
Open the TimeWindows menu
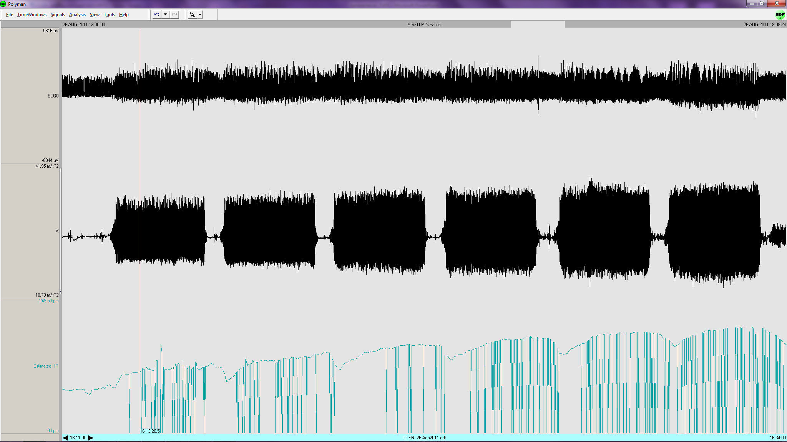(x=32, y=15)
